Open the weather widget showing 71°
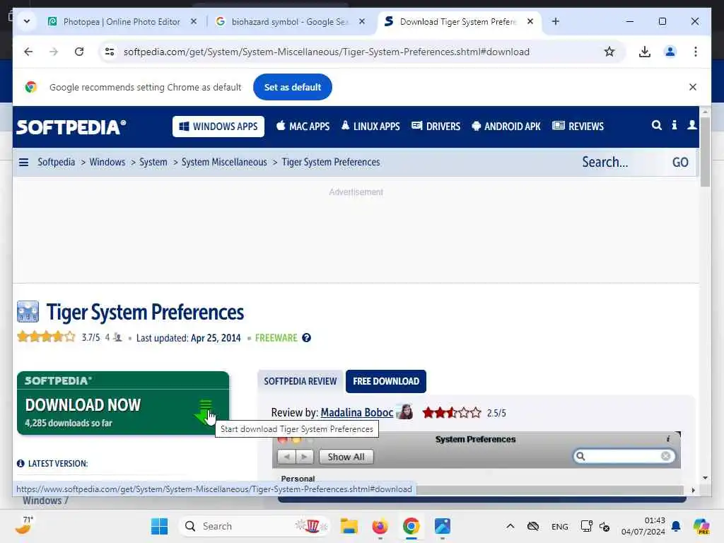 coord(24,525)
